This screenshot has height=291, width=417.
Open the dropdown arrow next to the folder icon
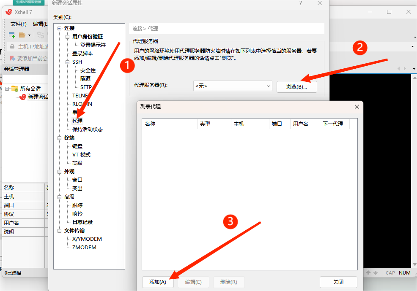(28, 35)
